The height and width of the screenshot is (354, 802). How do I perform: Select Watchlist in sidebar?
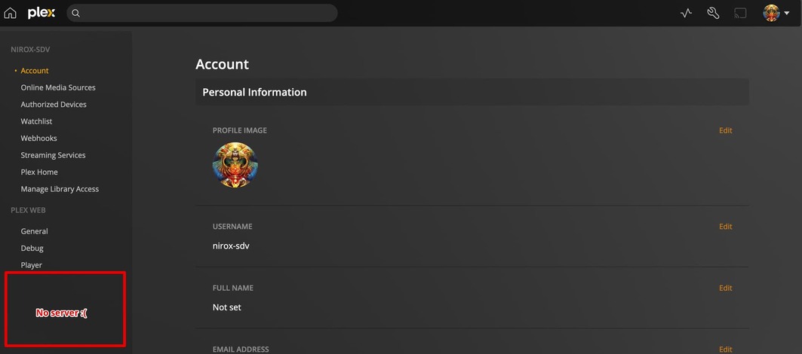[36, 121]
